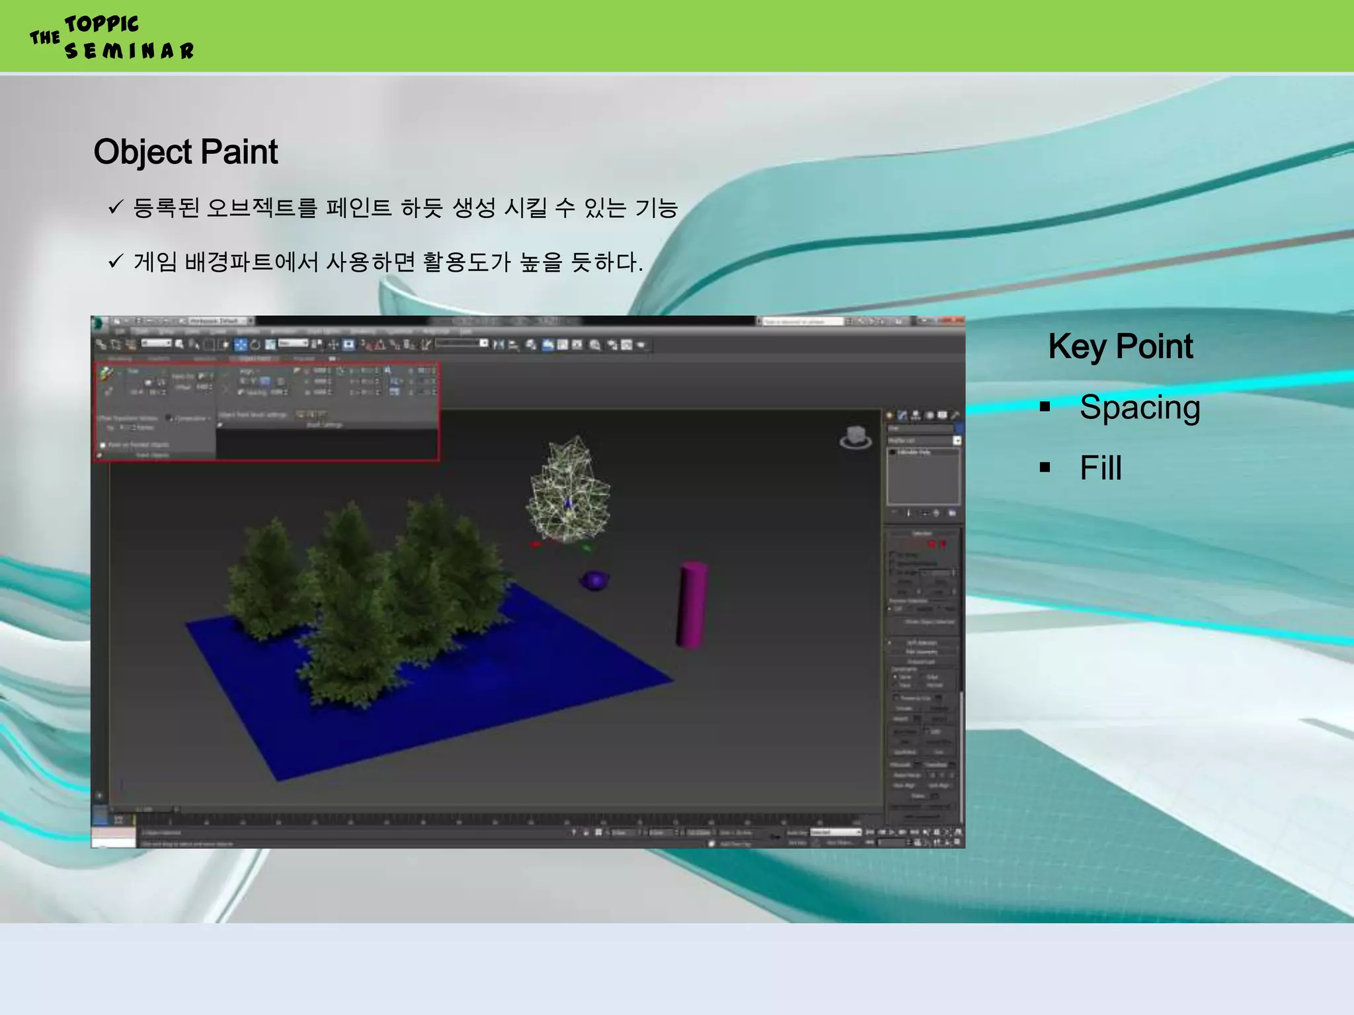Click the object name field

[920, 428]
